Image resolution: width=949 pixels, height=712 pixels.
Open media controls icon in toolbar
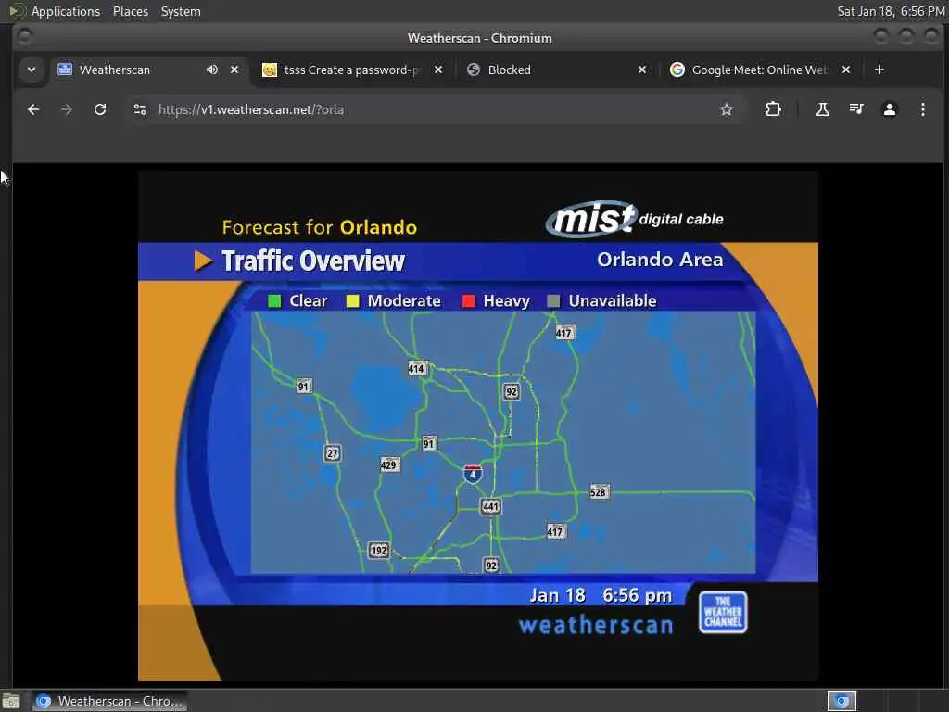pyautogui.click(x=855, y=109)
